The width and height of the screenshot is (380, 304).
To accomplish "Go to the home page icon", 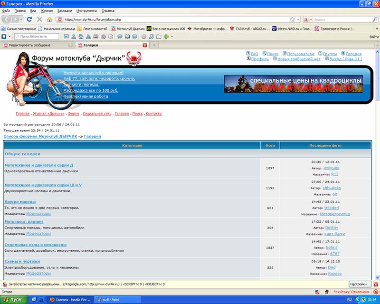I will 49,19.
